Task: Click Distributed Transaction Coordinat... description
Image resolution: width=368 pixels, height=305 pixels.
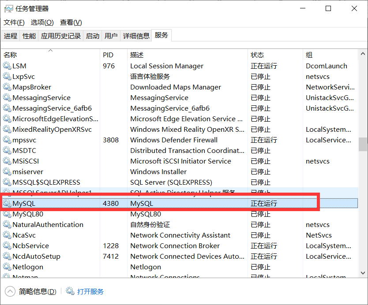Action: pyautogui.click(x=187, y=150)
